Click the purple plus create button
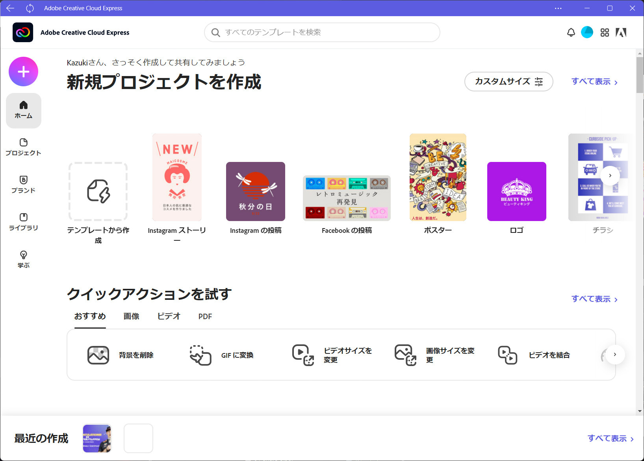Screen dimensions: 644x461 click(x=24, y=72)
